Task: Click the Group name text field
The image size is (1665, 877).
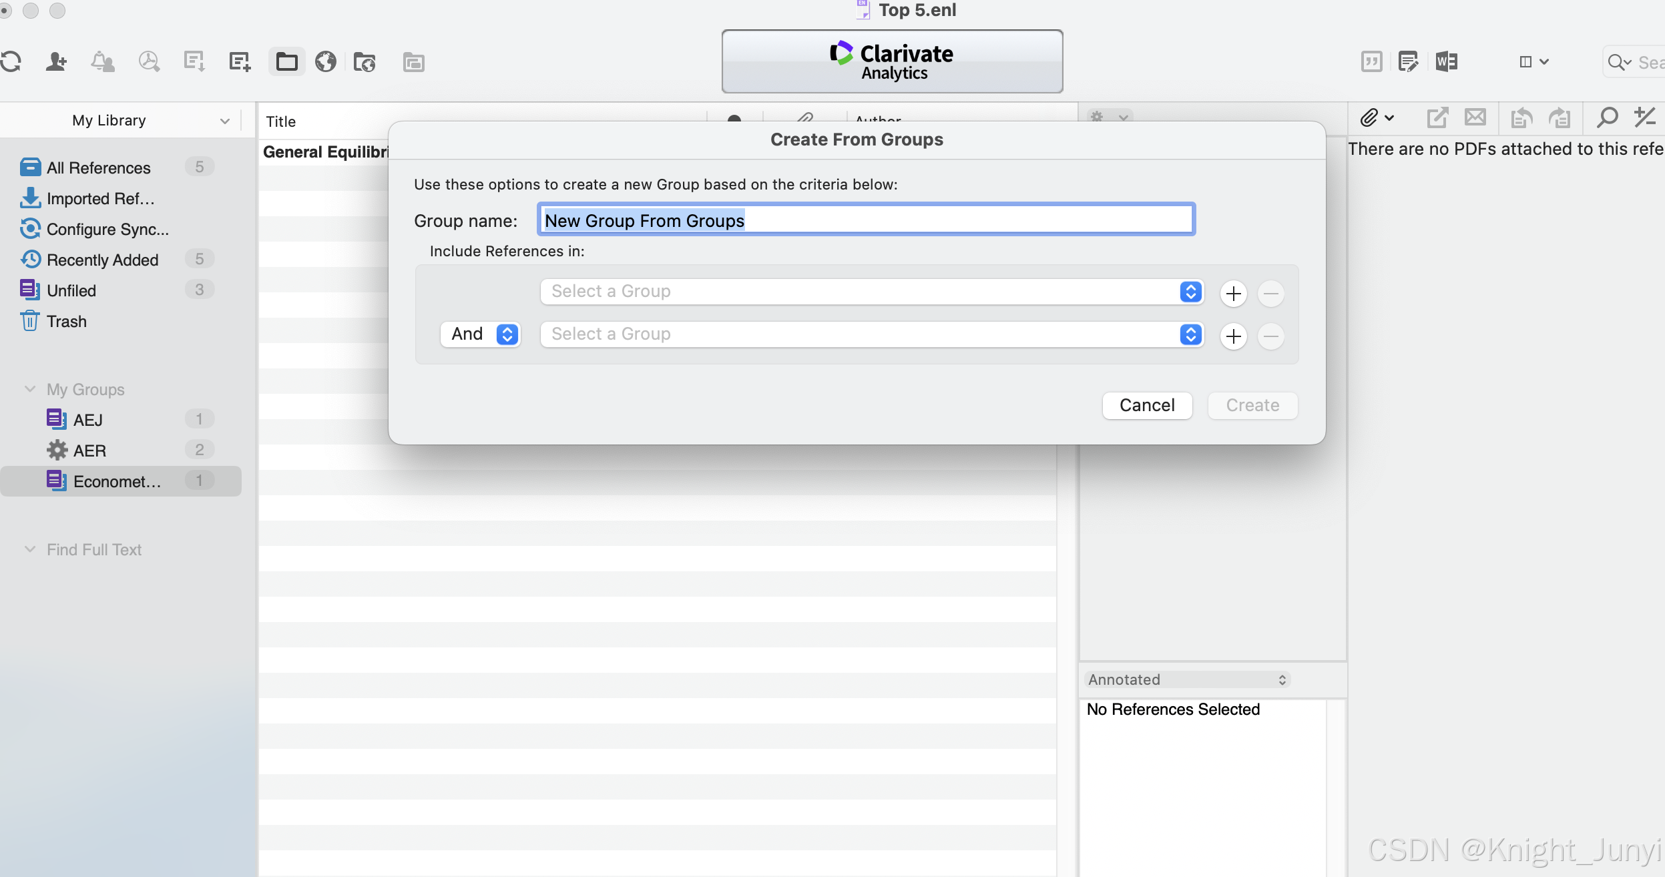Action: 866,220
